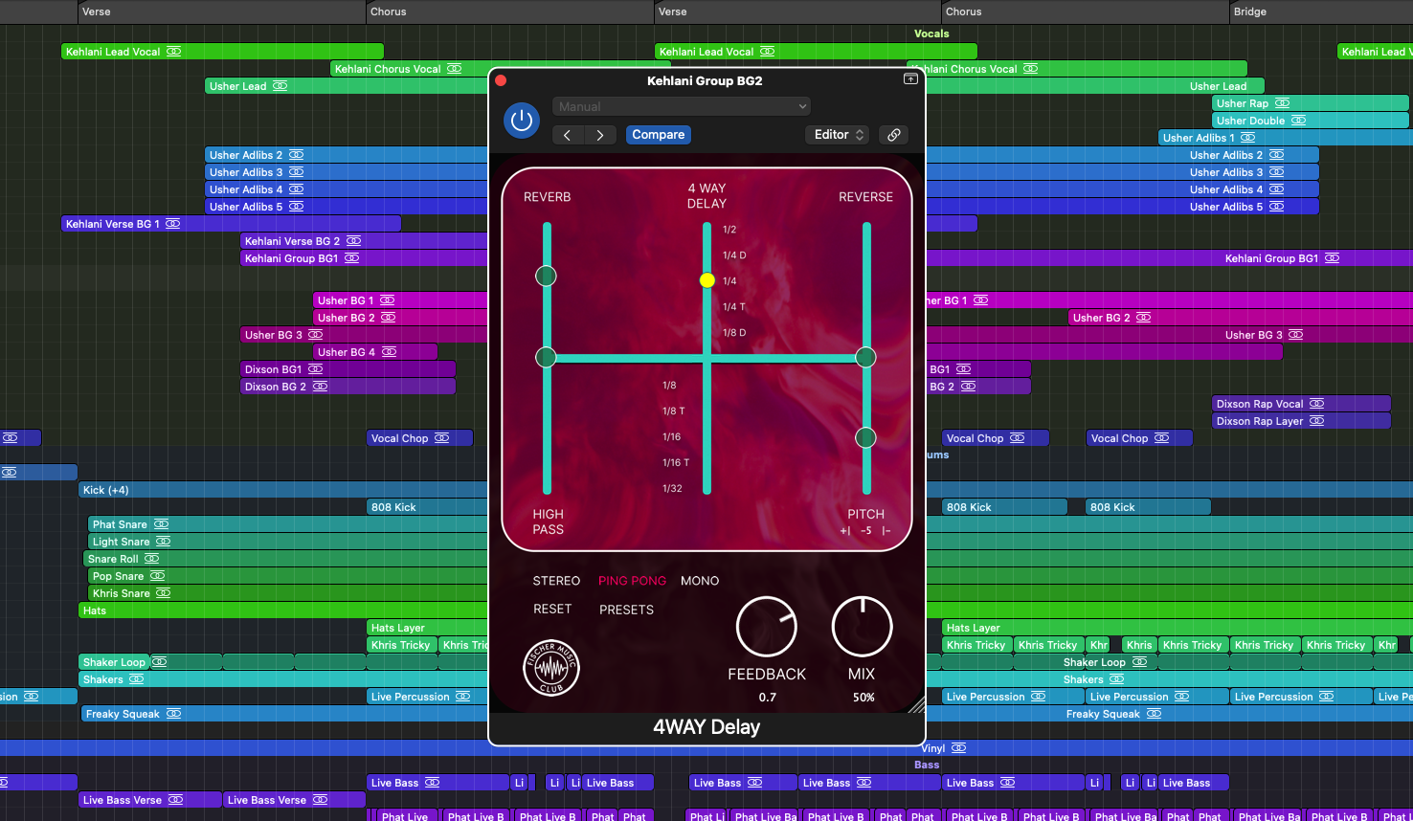Click the Compare button
Screen dimensions: 1413x821
(659, 135)
